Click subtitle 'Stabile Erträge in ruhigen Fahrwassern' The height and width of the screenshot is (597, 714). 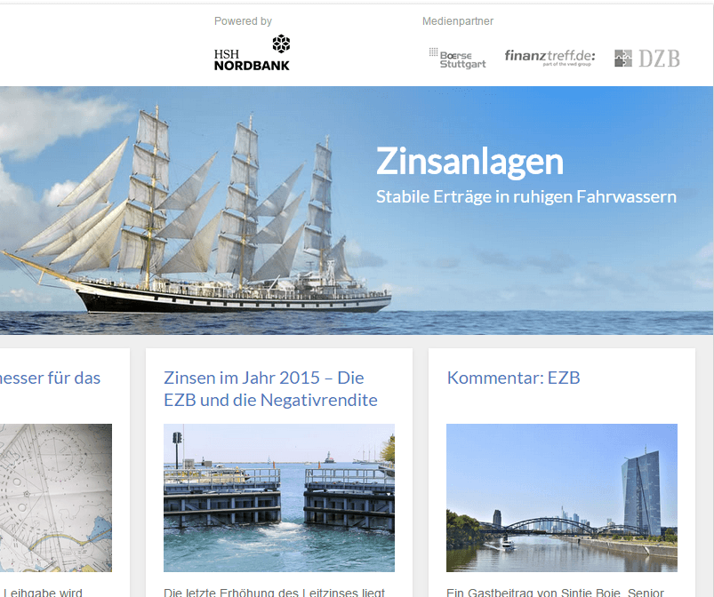coord(525,196)
